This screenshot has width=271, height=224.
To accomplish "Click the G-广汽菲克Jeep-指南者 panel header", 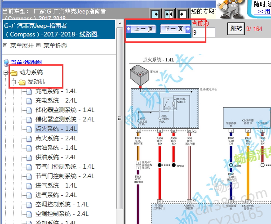I will [x=59, y=30].
